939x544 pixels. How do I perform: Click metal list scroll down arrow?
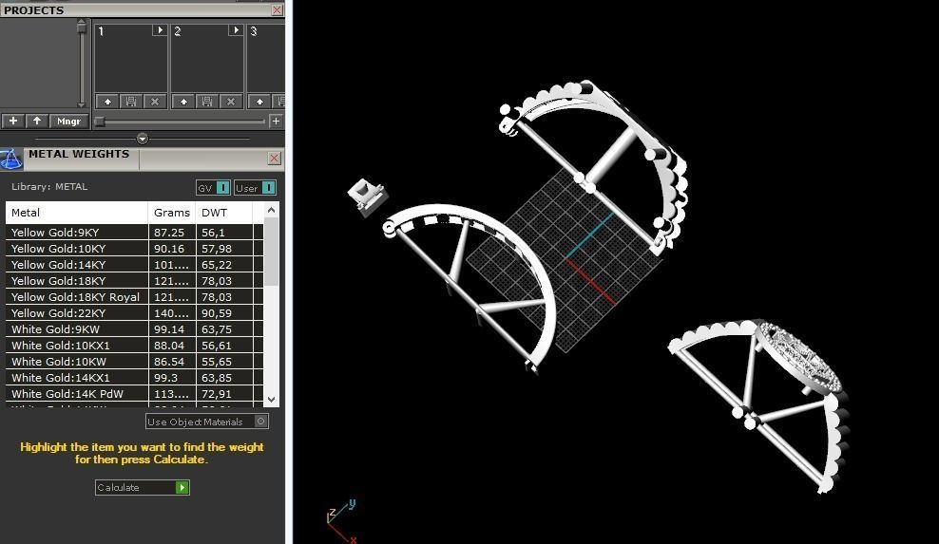click(x=271, y=399)
